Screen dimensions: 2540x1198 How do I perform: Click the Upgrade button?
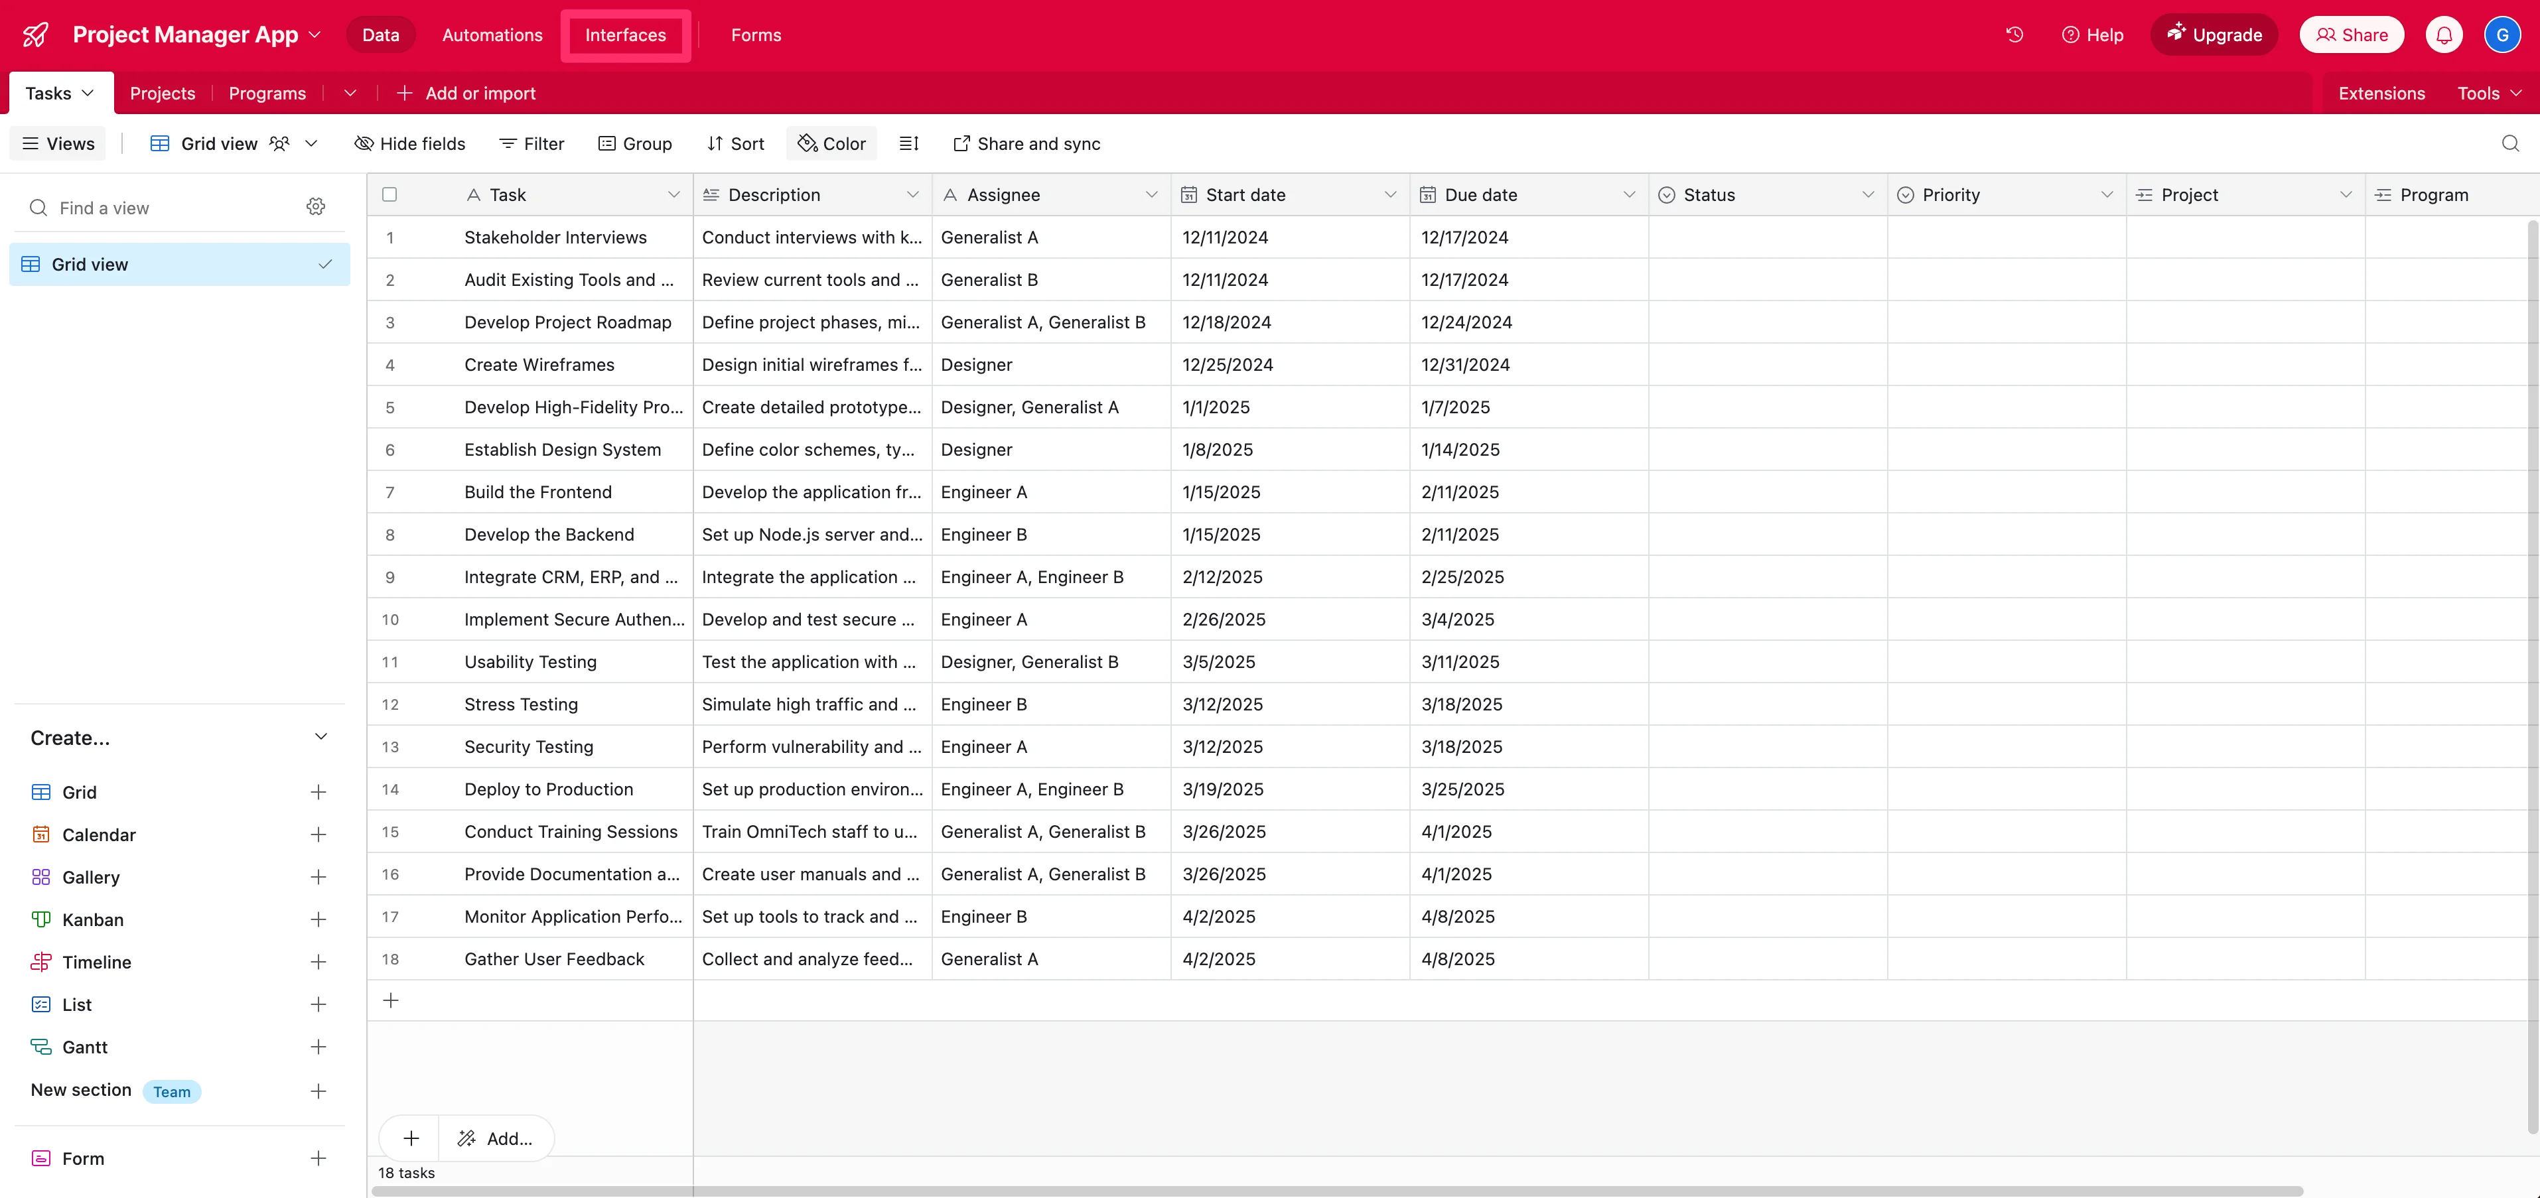tap(2214, 34)
